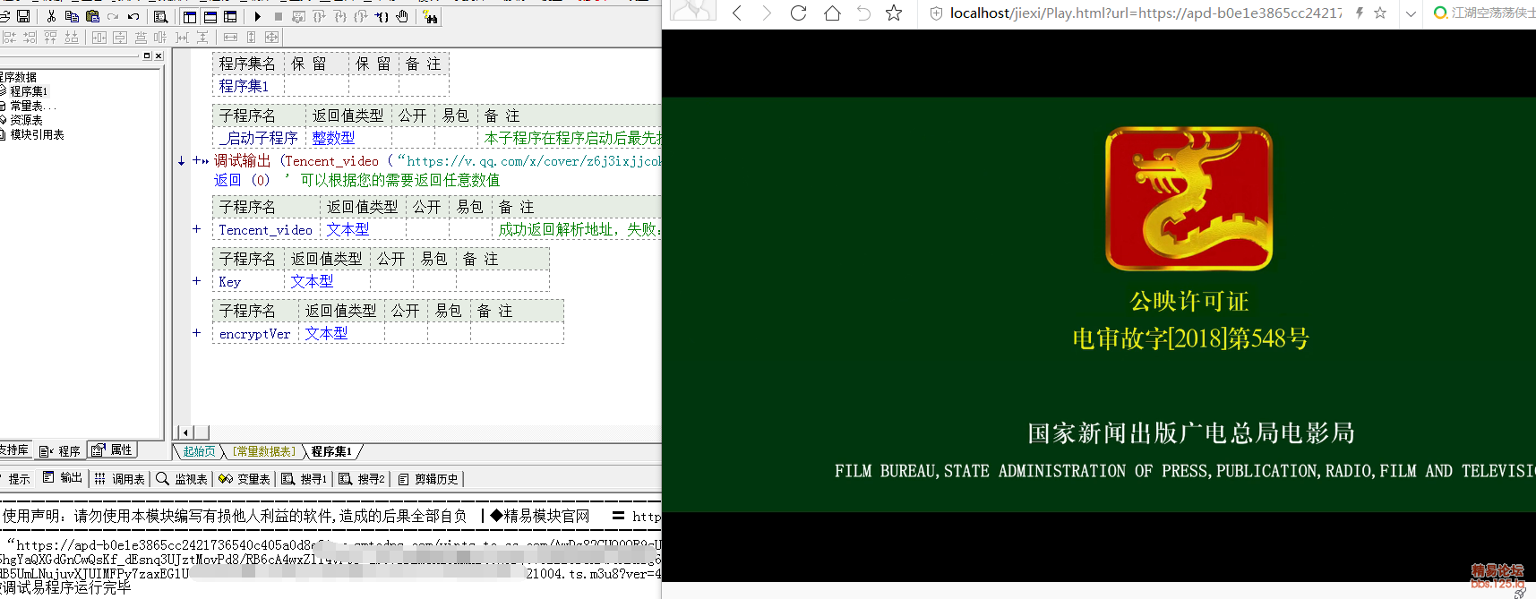
Task: Select 资源表 in the left tree
Action: pyautogui.click(x=26, y=120)
